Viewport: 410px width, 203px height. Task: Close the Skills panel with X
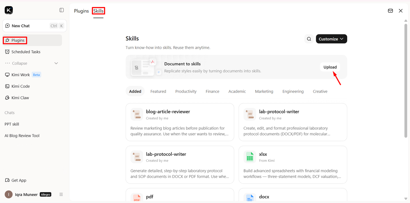401,11
